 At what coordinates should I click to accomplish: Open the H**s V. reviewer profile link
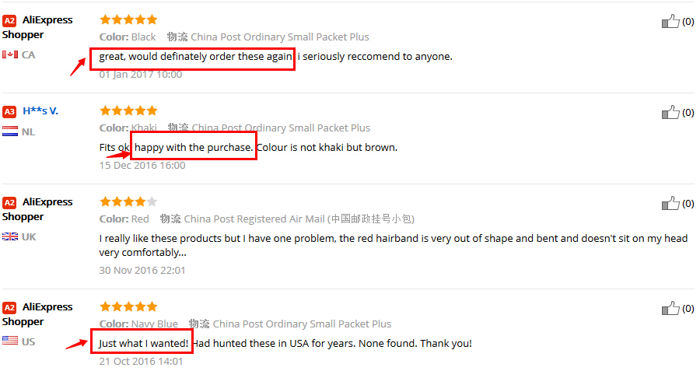coord(40,111)
